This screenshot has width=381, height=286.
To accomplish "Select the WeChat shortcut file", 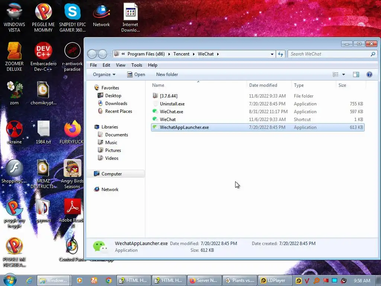I will (x=257, y=120).
